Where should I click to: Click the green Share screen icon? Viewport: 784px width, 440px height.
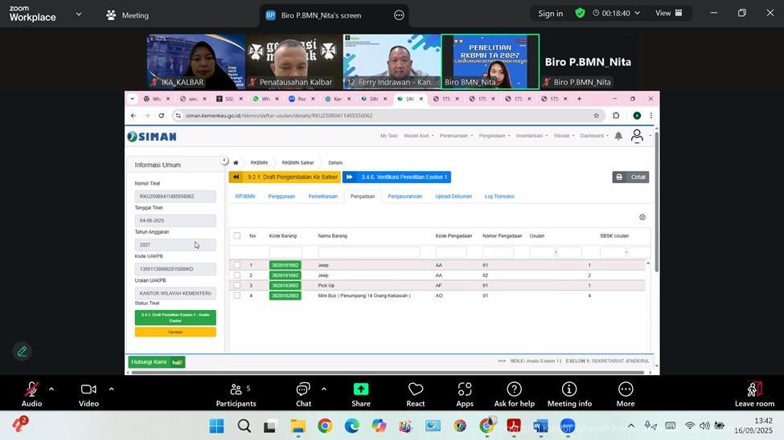(361, 390)
